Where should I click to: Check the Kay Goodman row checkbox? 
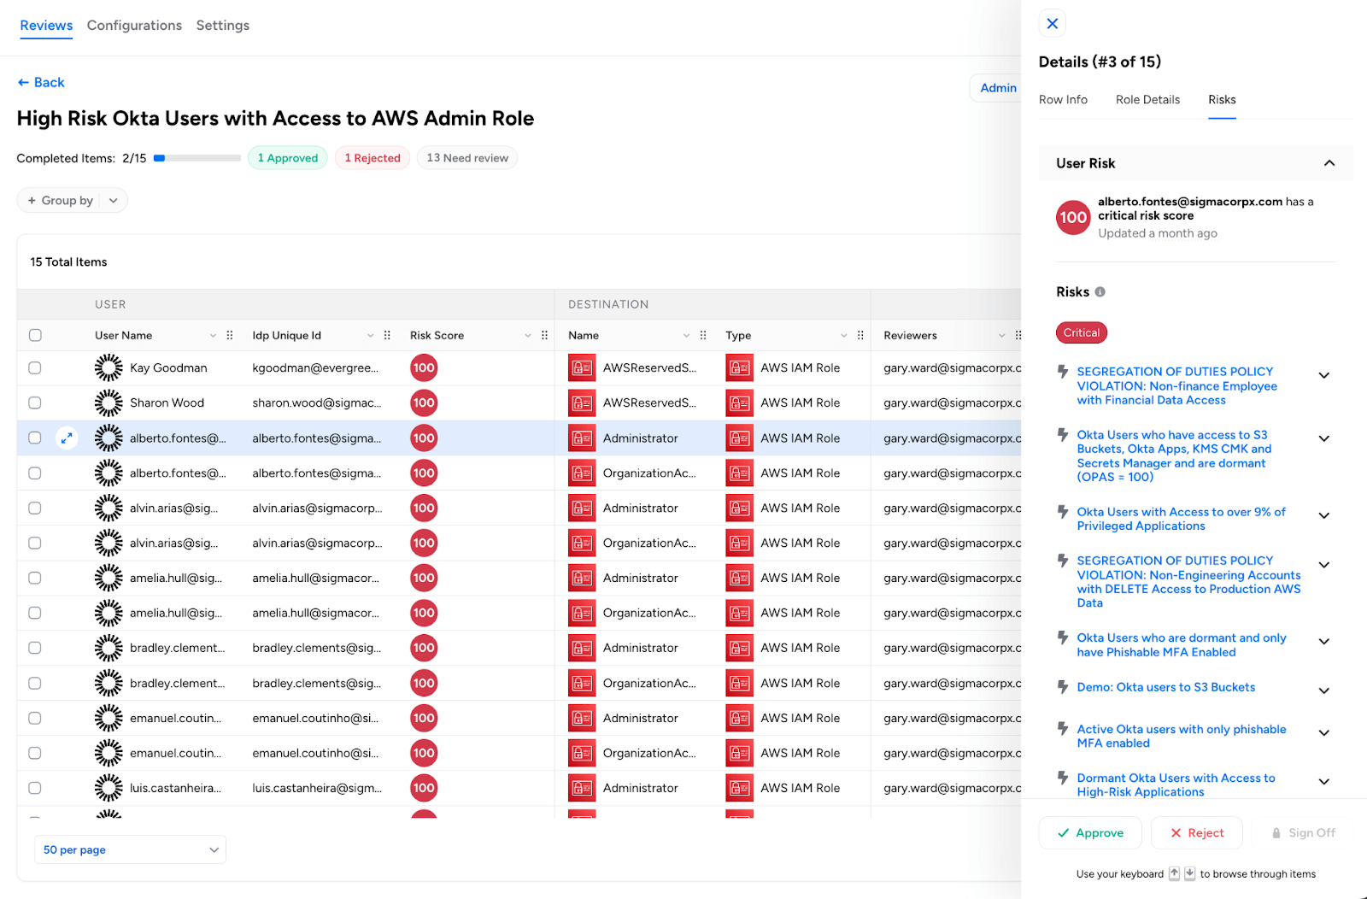pyautogui.click(x=35, y=368)
